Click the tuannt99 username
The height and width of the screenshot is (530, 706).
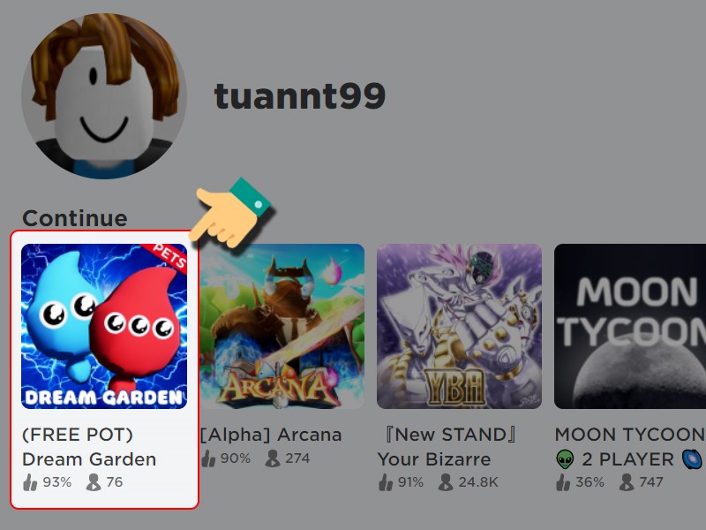coord(300,96)
